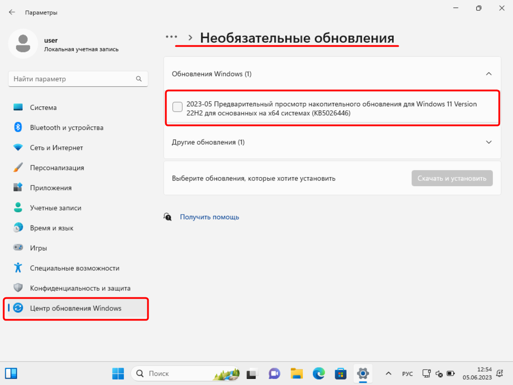Click the Игры sidebar label
The image size is (513, 385).
point(38,248)
